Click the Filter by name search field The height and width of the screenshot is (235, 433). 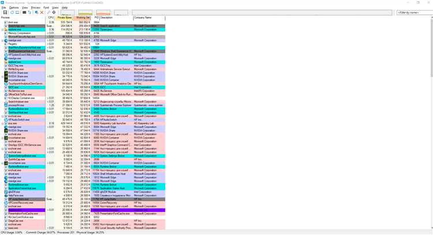click(x=415, y=13)
